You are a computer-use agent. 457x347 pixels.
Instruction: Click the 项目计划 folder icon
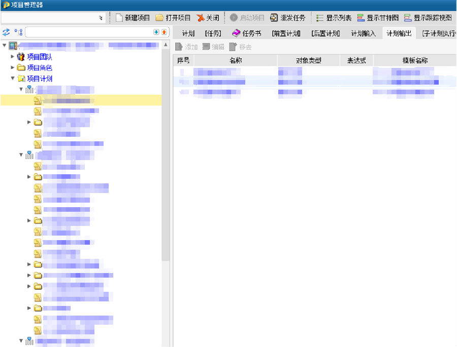(21, 79)
